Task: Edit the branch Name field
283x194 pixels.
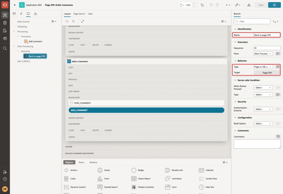Action: [267, 35]
